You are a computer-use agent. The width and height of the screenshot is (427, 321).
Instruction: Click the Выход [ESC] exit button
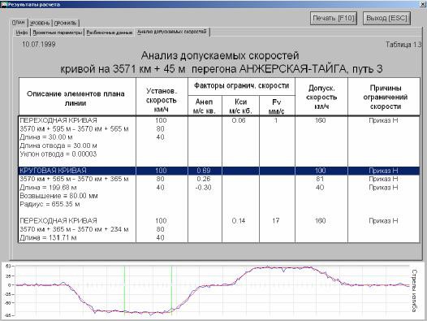coord(386,18)
